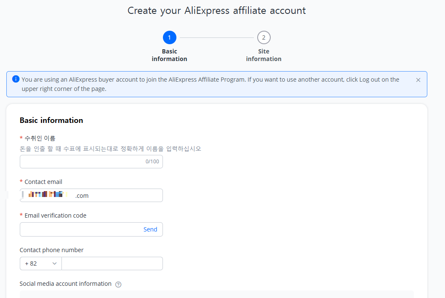Select the Basic information step label
This screenshot has height=298, width=445.
[x=169, y=55]
